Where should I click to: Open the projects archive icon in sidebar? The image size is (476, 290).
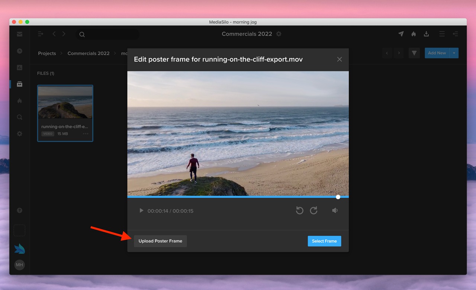(19, 84)
